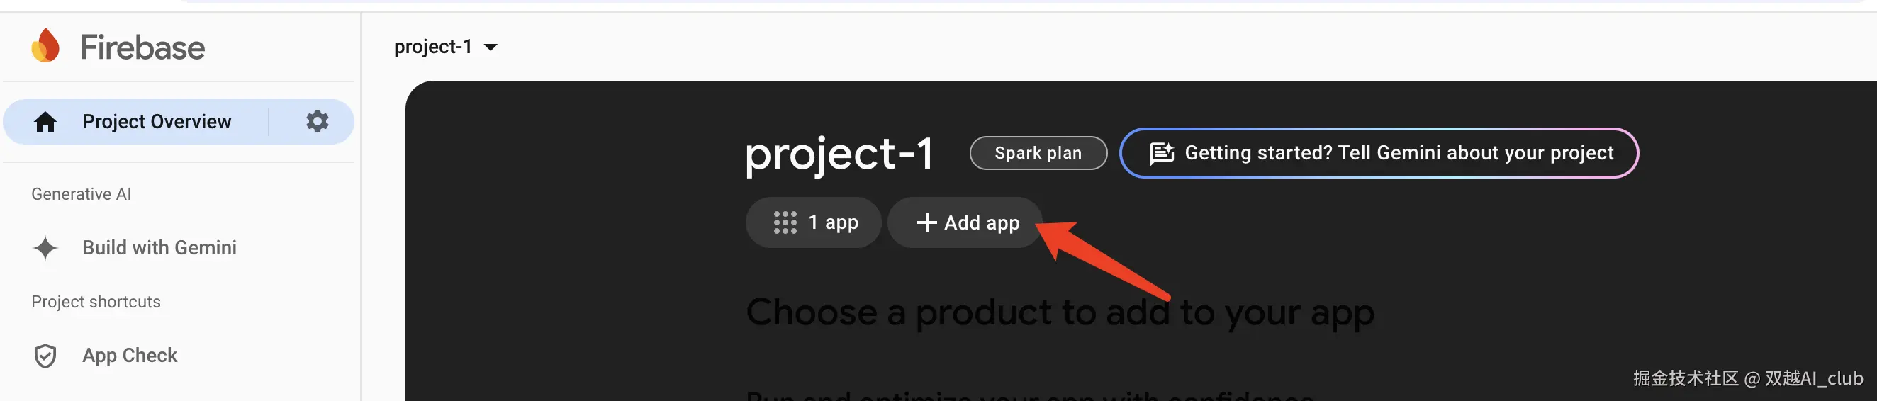The width and height of the screenshot is (1877, 401).
Task: Click the App Check shield icon
Action: point(45,356)
